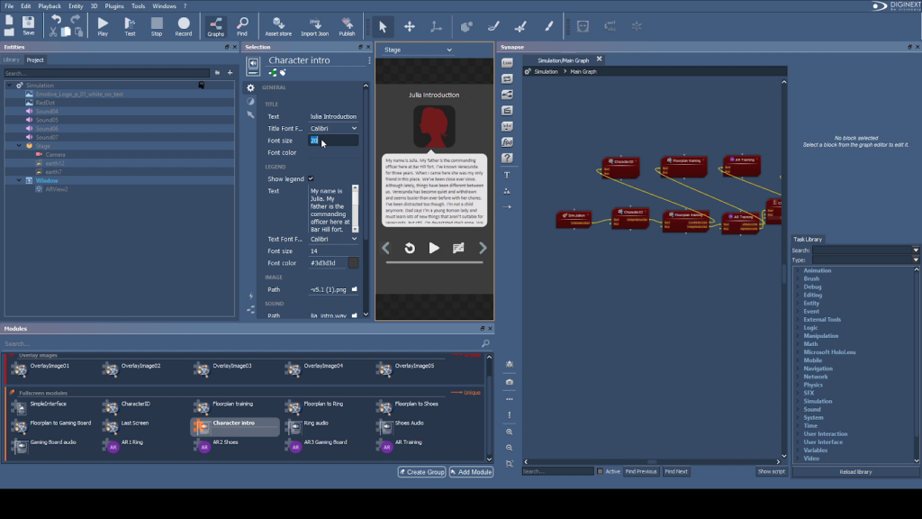Click the Play button in the toolbar
The image size is (922, 519).
103,26
